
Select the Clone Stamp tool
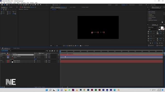tap(33, 5)
